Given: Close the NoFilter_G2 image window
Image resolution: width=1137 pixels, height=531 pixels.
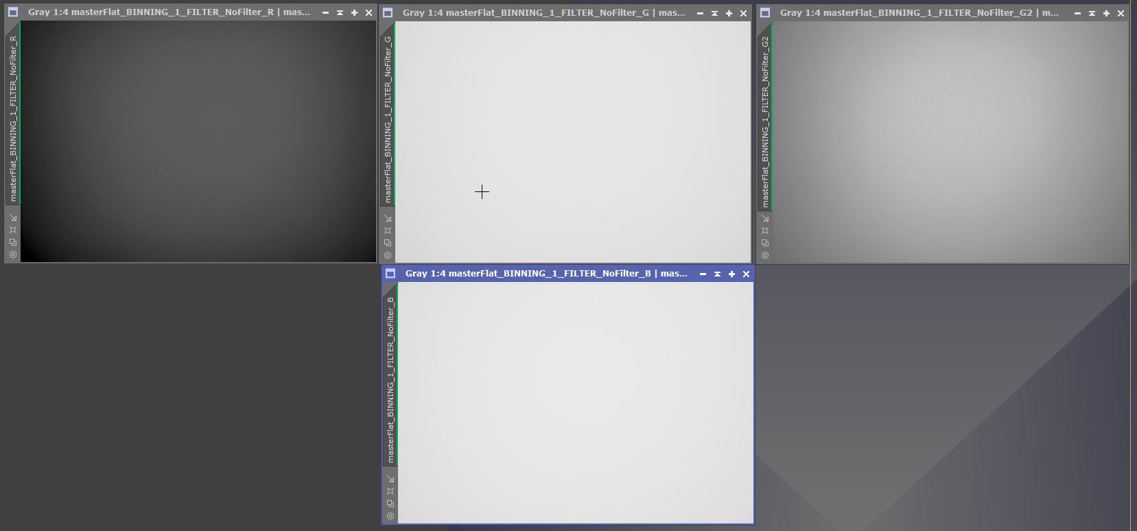Looking at the screenshot, I should pos(1121,13).
